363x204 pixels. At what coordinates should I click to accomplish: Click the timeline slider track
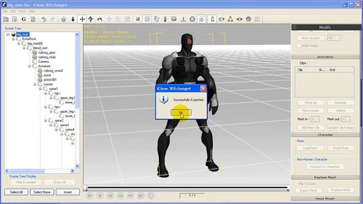click(187, 188)
